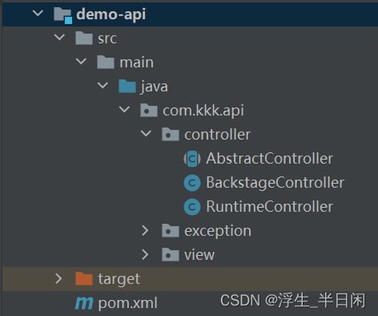Select the src folder label
This screenshot has width=378, height=316.
click(107, 38)
